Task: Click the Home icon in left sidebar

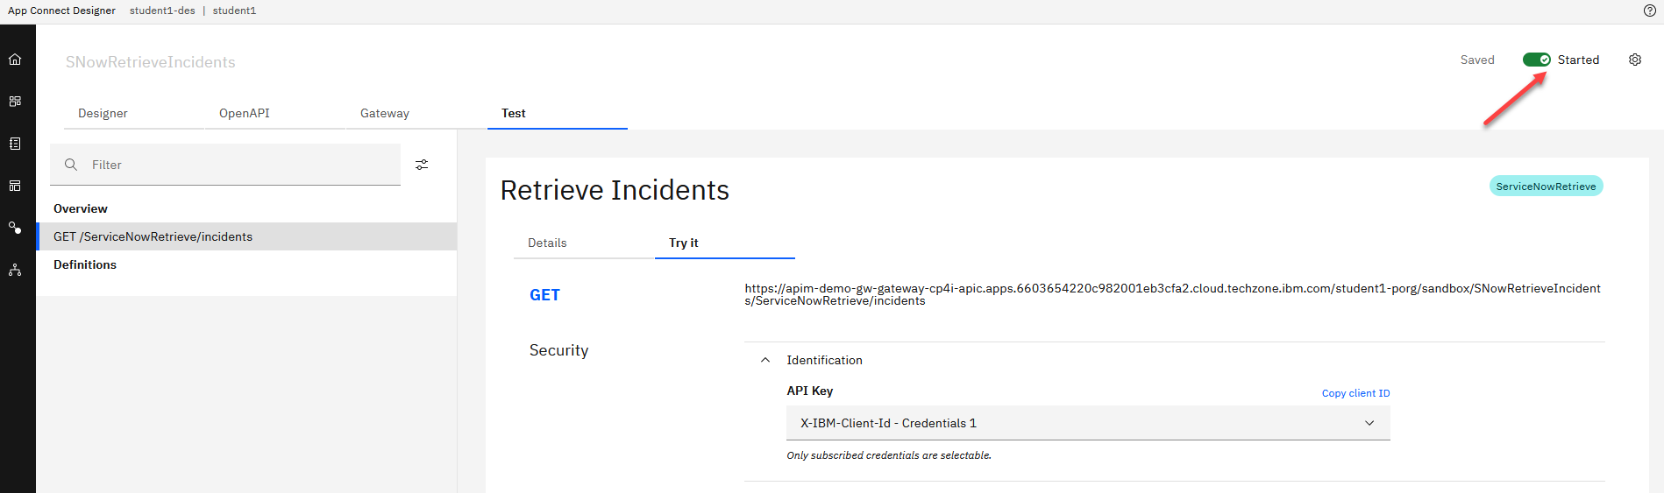Action: [15, 60]
